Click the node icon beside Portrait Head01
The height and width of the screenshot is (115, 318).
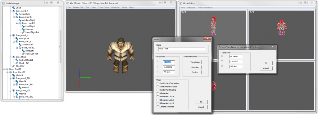click(x=17, y=60)
